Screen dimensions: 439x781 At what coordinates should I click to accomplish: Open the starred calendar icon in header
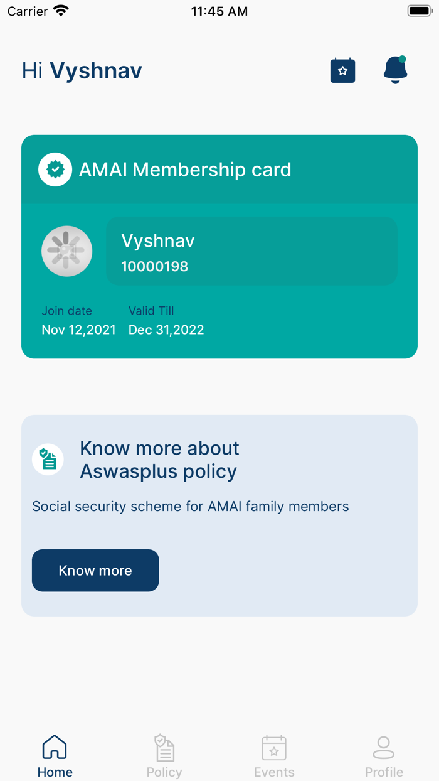[342, 70]
